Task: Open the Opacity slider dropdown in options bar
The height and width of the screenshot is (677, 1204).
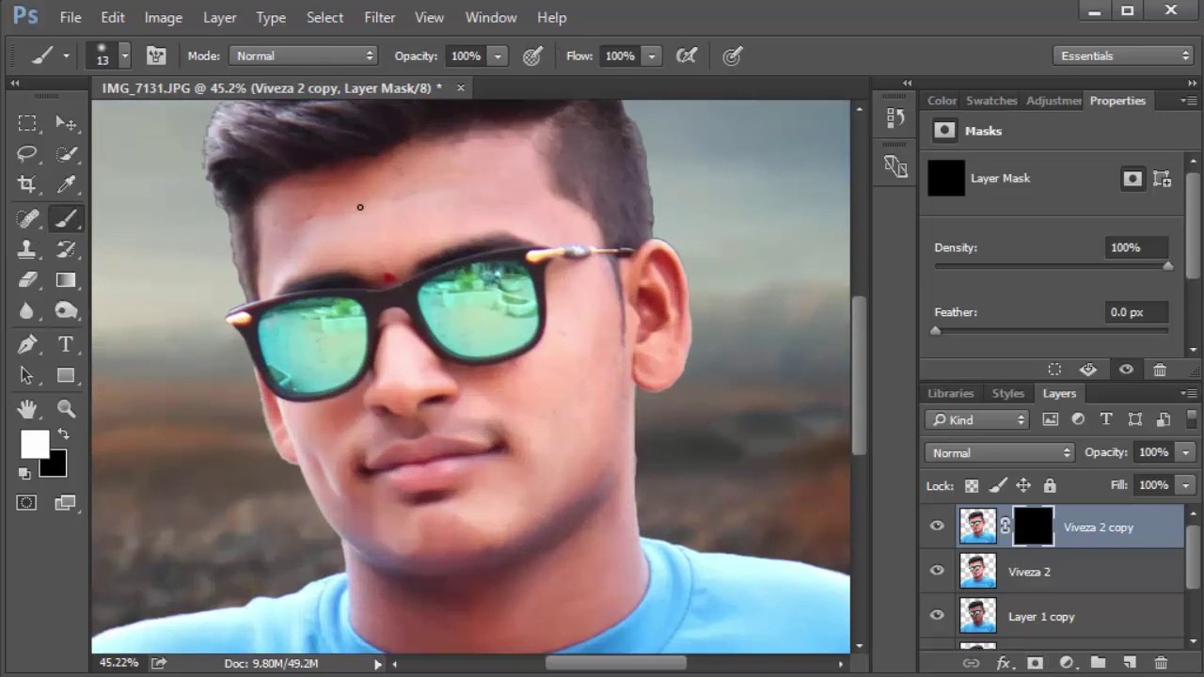Action: (x=498, y=55)
